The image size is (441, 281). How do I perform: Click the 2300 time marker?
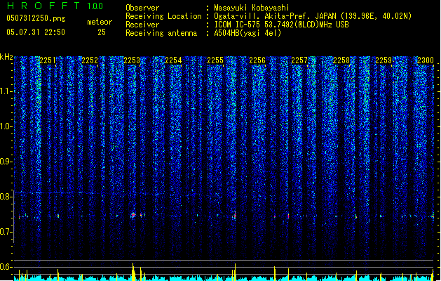coord(426,60)
